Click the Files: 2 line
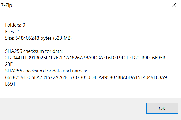The width and height of the screenshot is (181, 120). (12, 32)
